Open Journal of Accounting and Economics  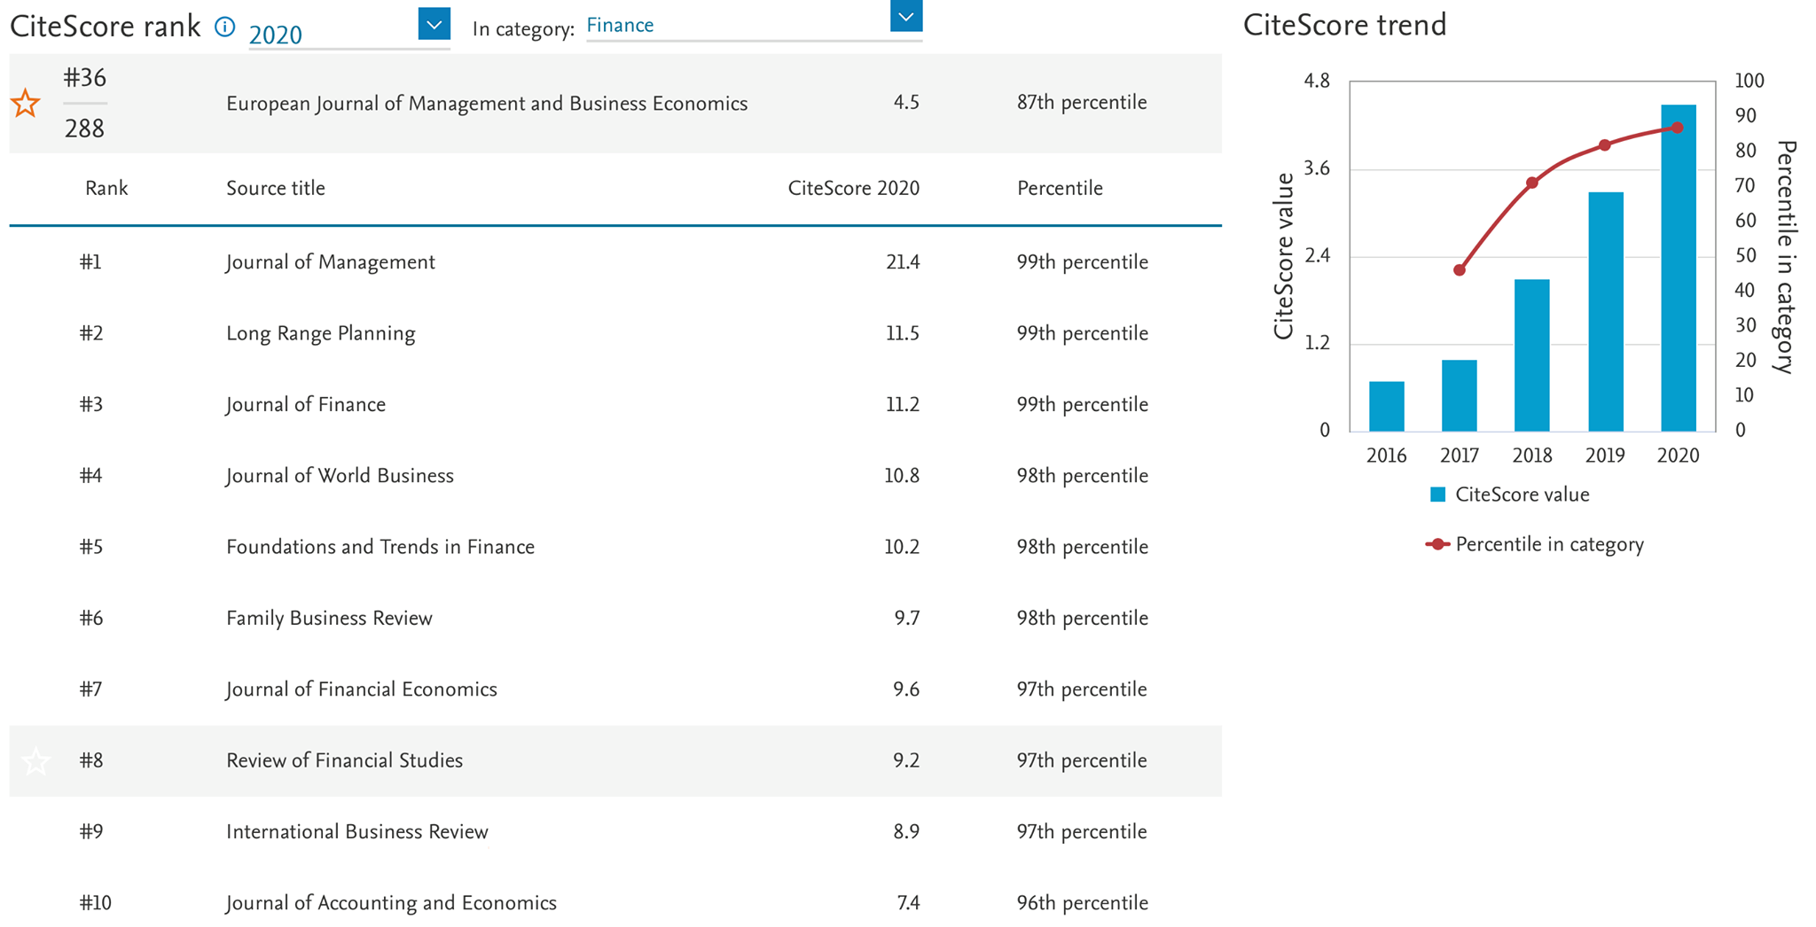391,903
